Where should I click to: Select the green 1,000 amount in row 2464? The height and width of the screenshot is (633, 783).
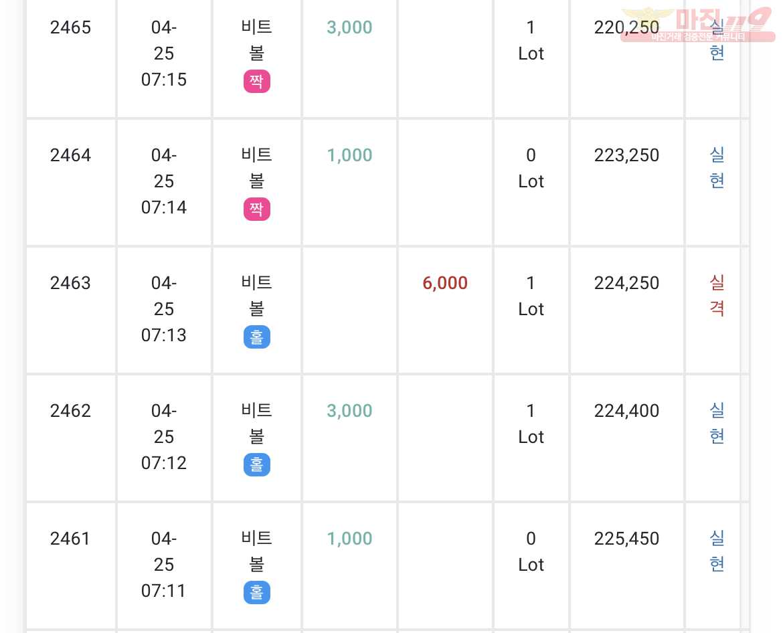[349, 155]
